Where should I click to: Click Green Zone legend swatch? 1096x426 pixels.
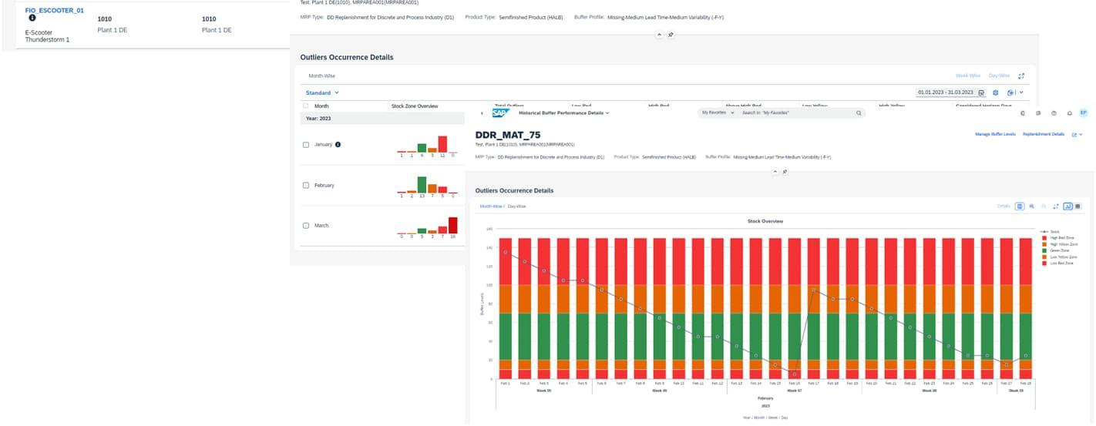coord(1043,250)
